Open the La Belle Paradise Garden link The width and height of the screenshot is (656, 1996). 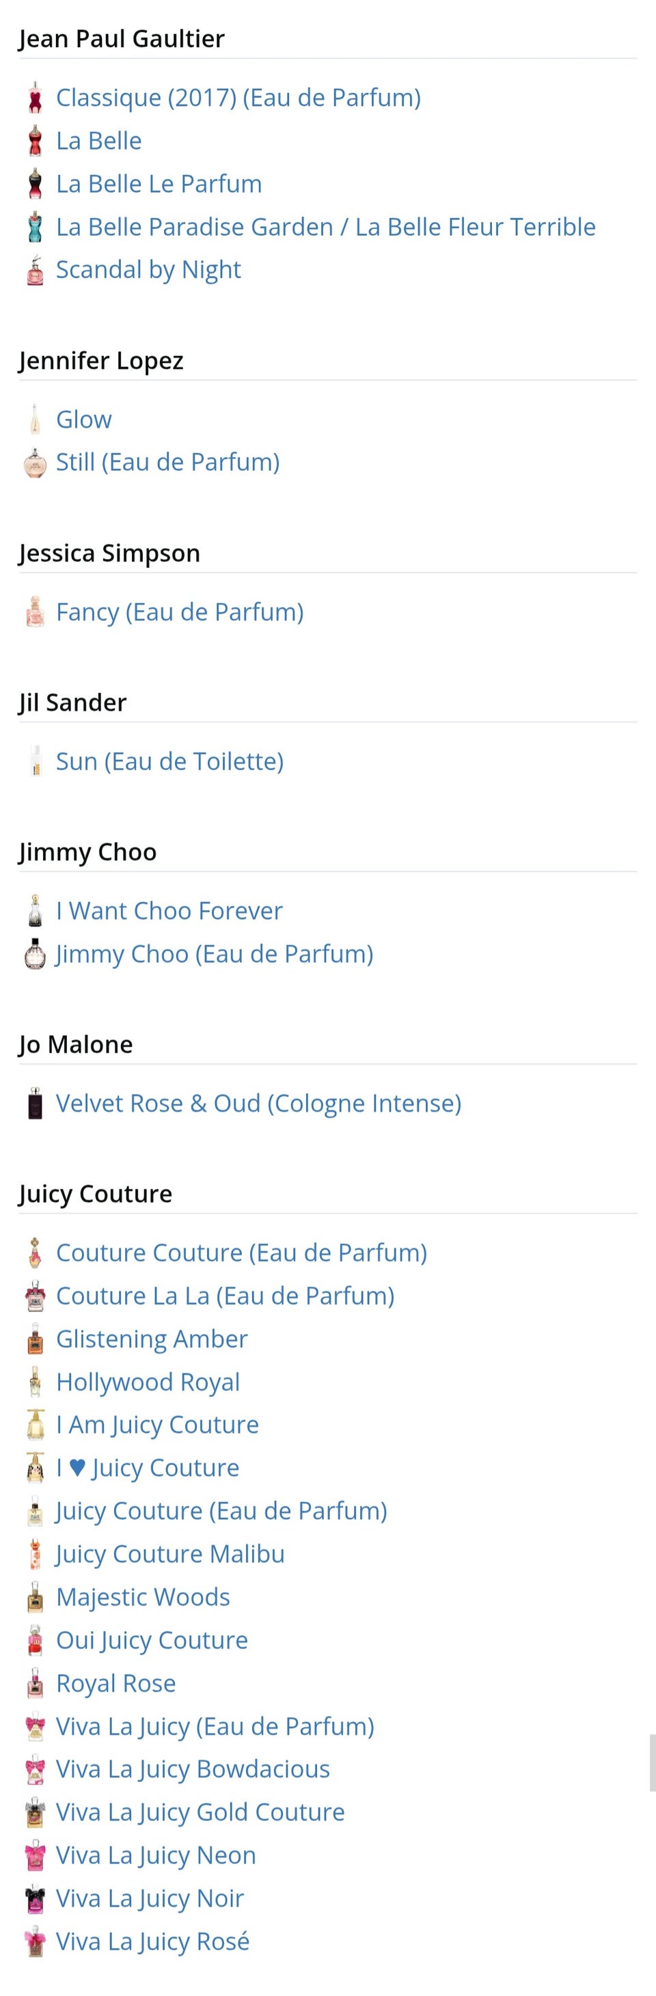click(x=325, y=227)
